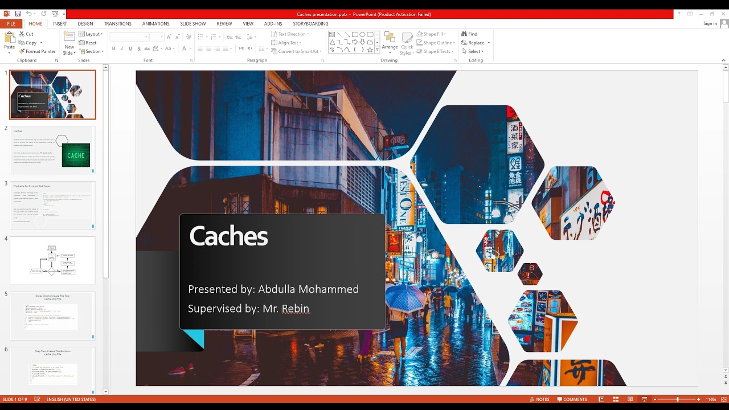Click Reset slide icon

coord(81,43)
